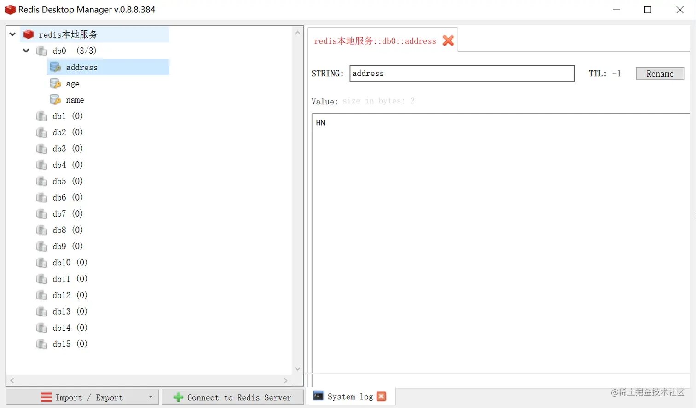Screen dimensions: 696x408
Task: Click the db0 database icon
Action: [41, 51]
